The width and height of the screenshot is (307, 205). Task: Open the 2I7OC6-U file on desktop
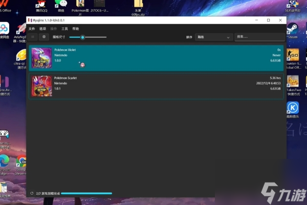[99, 6]
